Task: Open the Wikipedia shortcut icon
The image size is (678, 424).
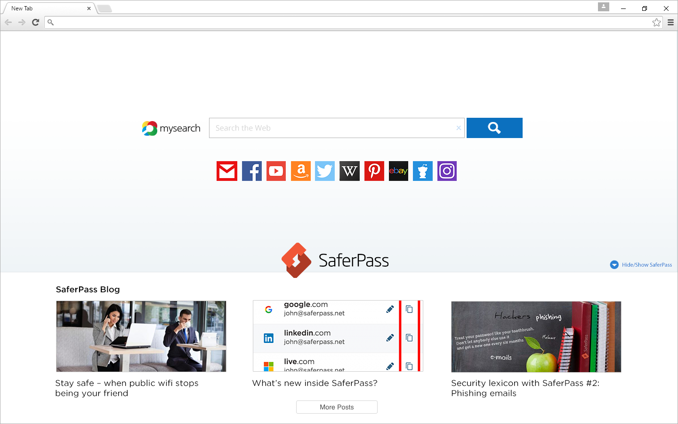Action: coord(350,171)
